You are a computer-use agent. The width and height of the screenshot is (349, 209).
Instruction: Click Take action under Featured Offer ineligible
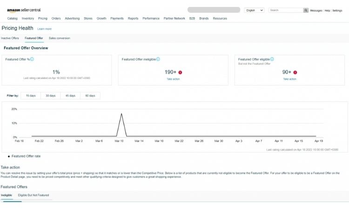(173, 79)
